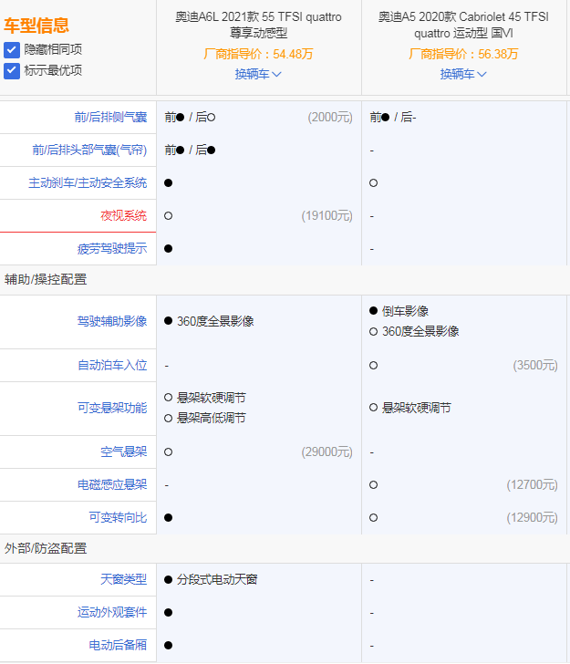Open the 前/后排侧气囊 feature link
The width and height of the screenshot is (570, 664).
pyautogui.click(x=110, y=117)
